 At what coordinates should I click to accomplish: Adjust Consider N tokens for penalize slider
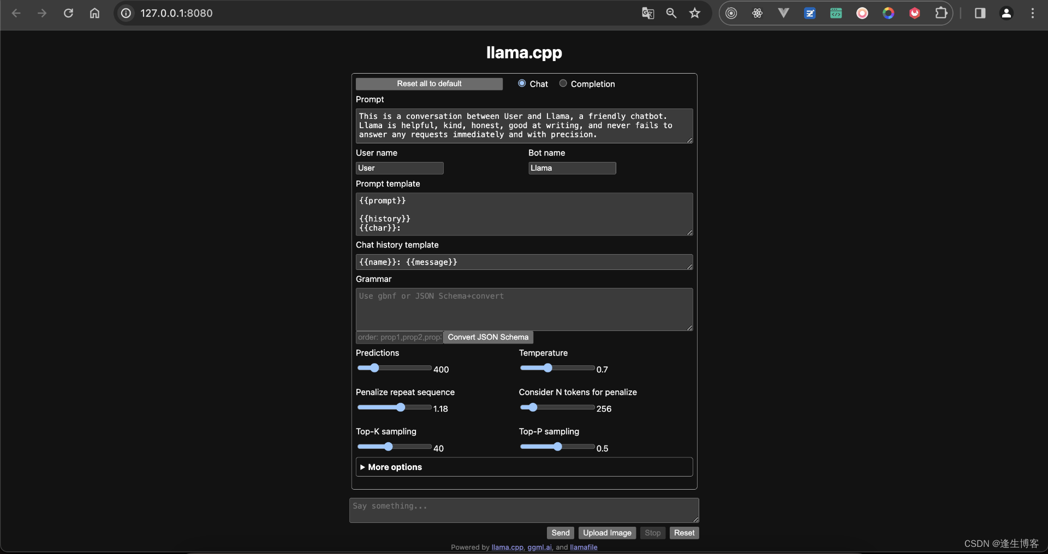(x=557, y=407)
